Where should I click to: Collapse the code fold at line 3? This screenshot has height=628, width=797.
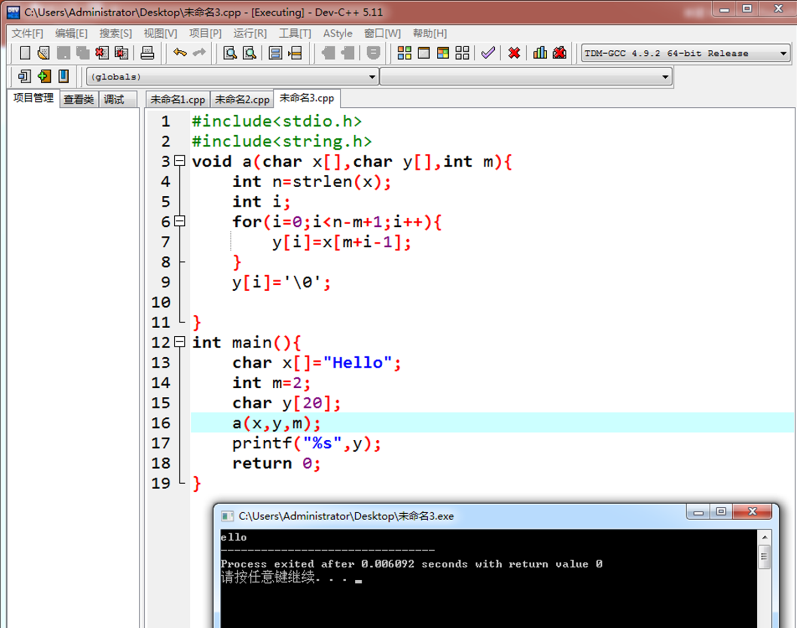[180, 160]
